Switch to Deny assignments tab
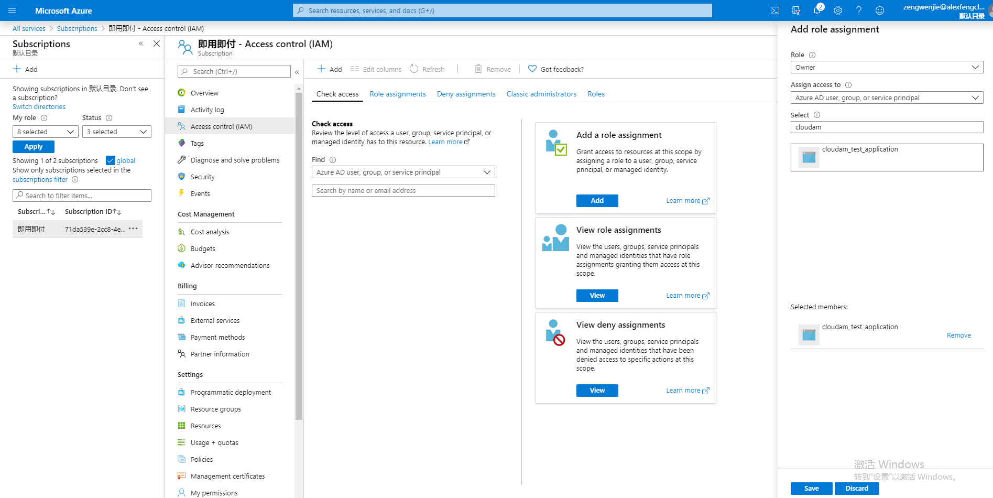 pos(466,94)
